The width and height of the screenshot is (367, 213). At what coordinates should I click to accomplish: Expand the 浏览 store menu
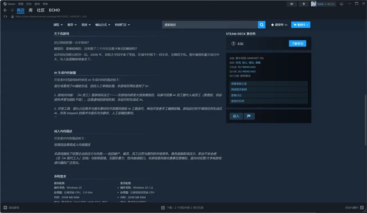[x=58, y=25]
